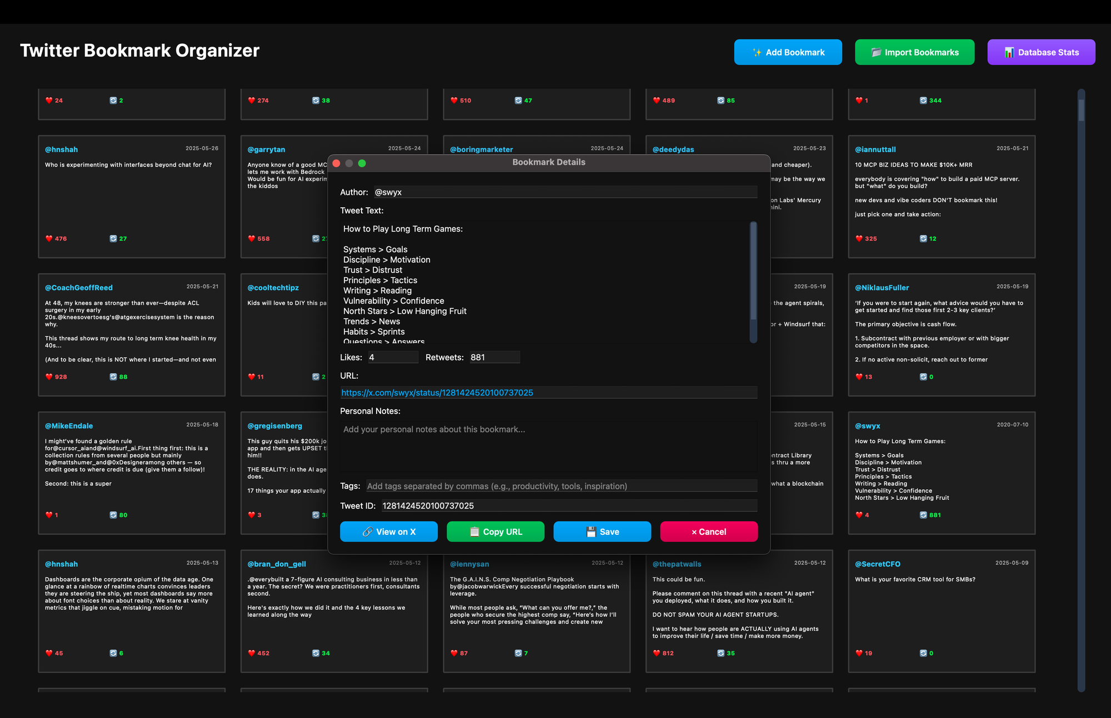The height and width of the screenshot is (718, 1111).
Task: Save the bookmark details
Action: [602, 531]
